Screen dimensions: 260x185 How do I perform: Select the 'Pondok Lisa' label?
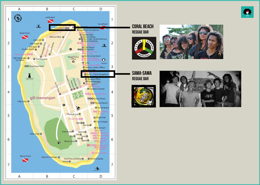click(x=73, y=114)
